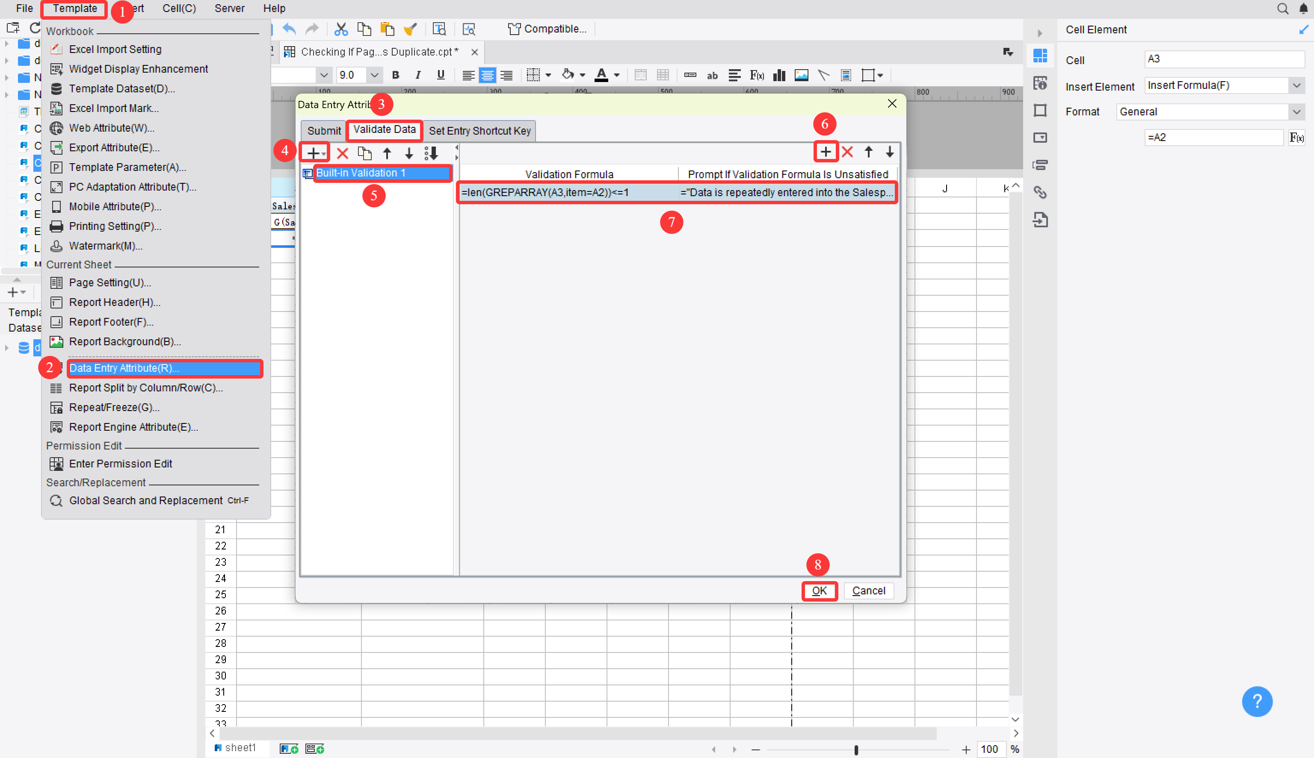Click the font color A swatch

click(601, 76)
